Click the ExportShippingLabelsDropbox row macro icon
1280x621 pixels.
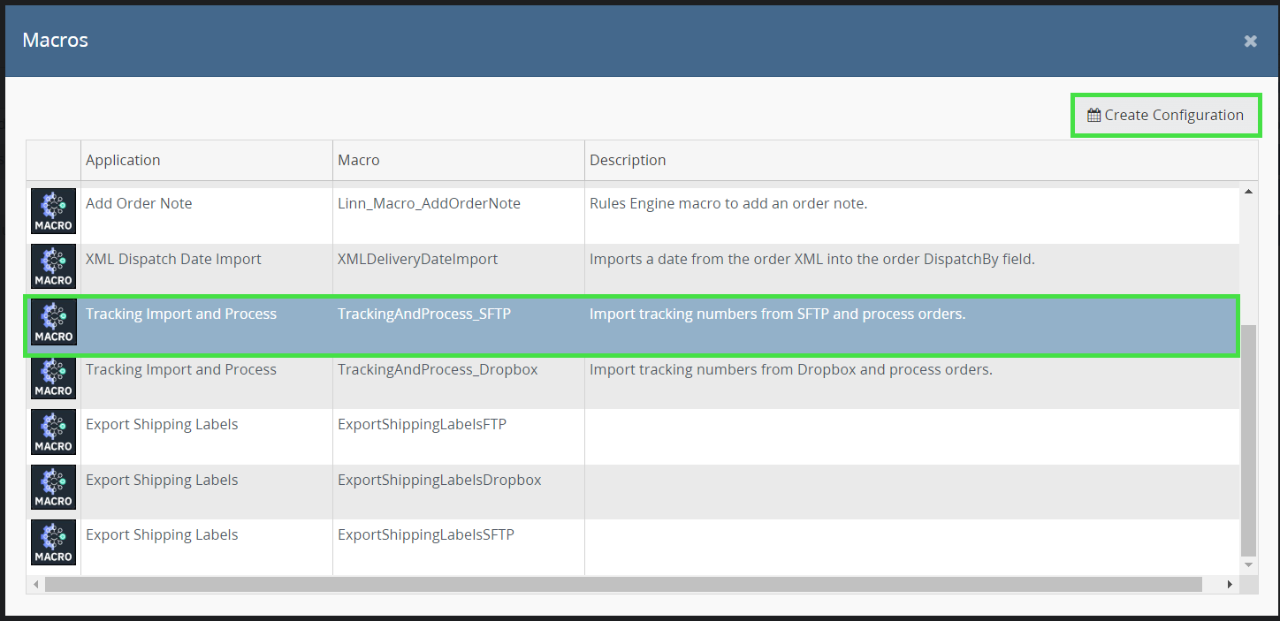54,488
